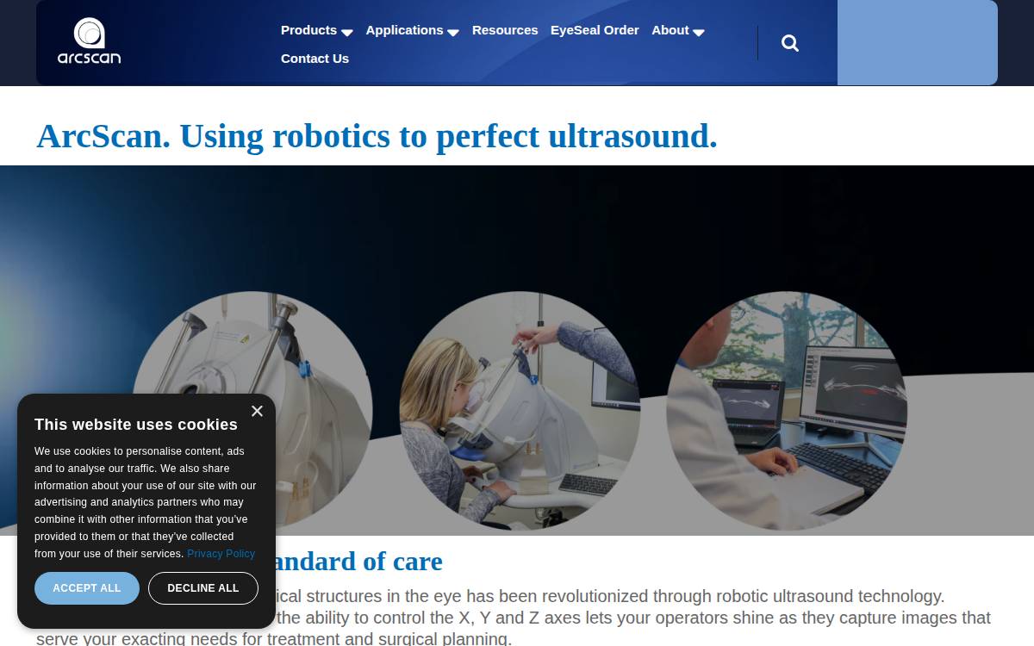Expand the Products dropdown arrow
This screenshot has width=1034, height=646.
347,32
